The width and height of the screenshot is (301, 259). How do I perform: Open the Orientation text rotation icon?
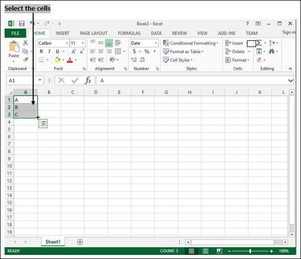(112, 60)
